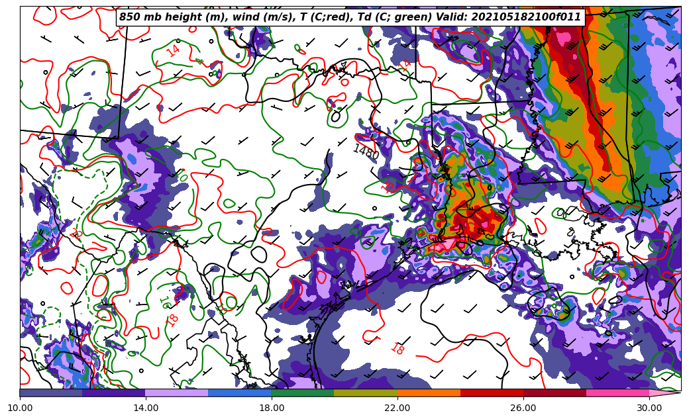This screenshot has width=687, height=419.
Task: Select the green colorbar segment
Action: [303, 393]
